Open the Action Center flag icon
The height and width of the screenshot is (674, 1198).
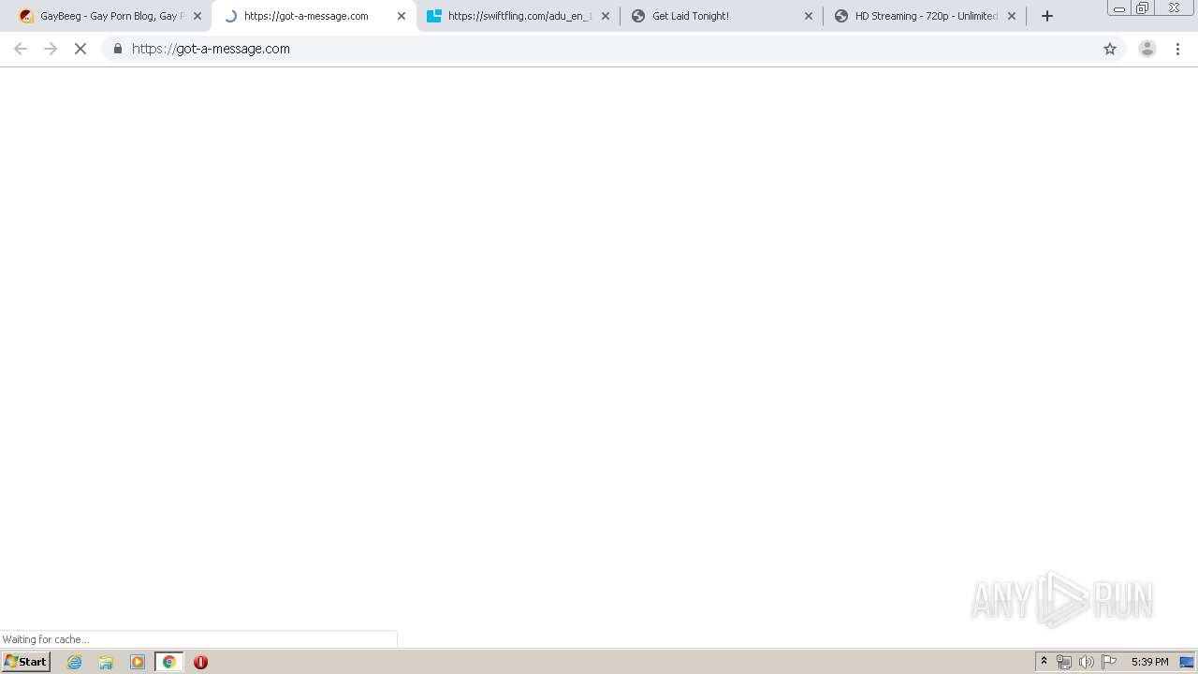(x=1109, y=662)
